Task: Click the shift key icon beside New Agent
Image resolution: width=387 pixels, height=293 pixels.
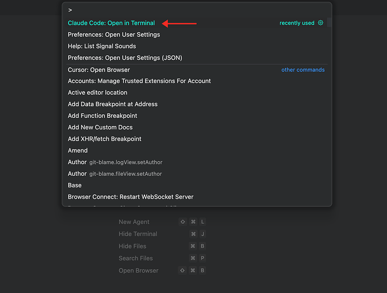Action: pyautogui.click(x=183, y=222)
